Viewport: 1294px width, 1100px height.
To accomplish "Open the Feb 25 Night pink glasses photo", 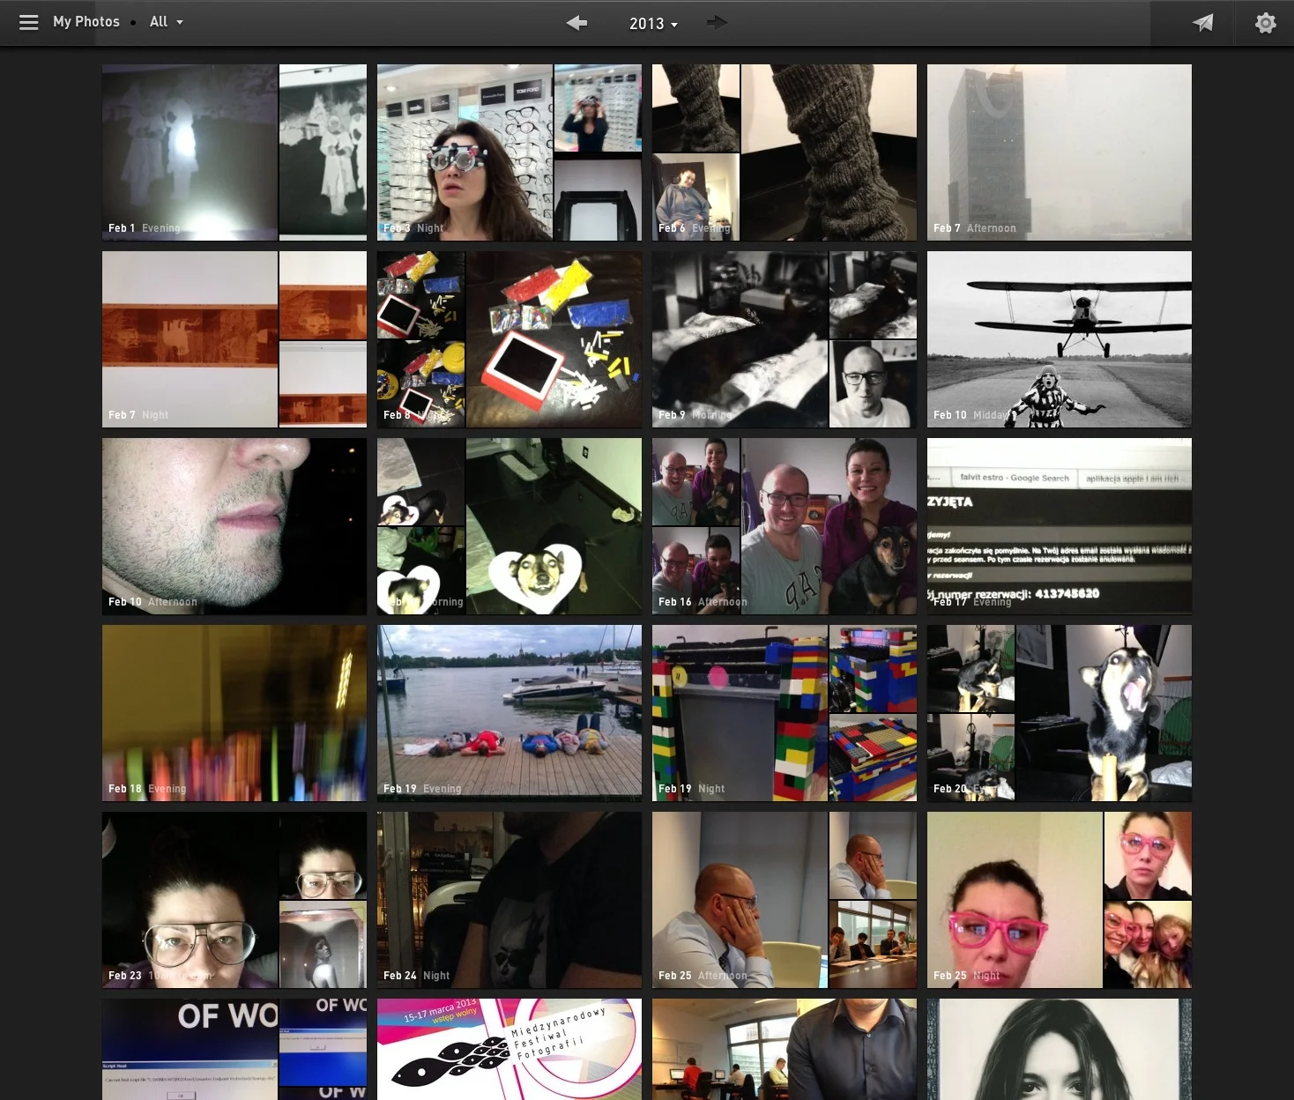I will tap(1015, 900).
